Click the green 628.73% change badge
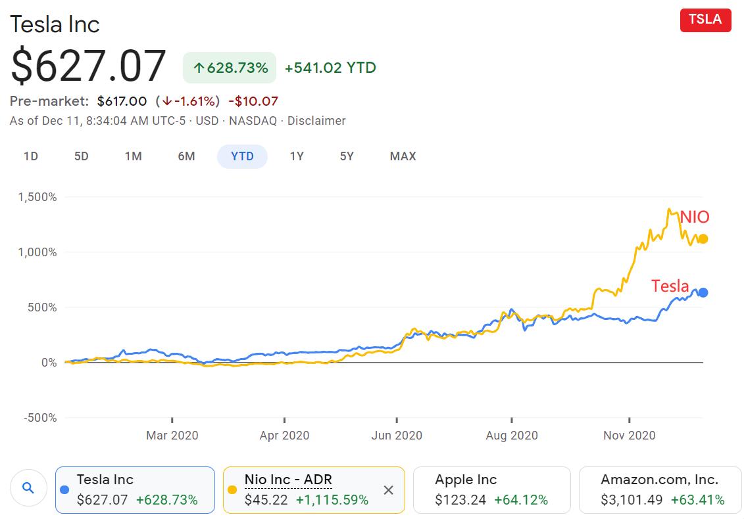Viewport: 744px width, 519px height. [230, 68]
